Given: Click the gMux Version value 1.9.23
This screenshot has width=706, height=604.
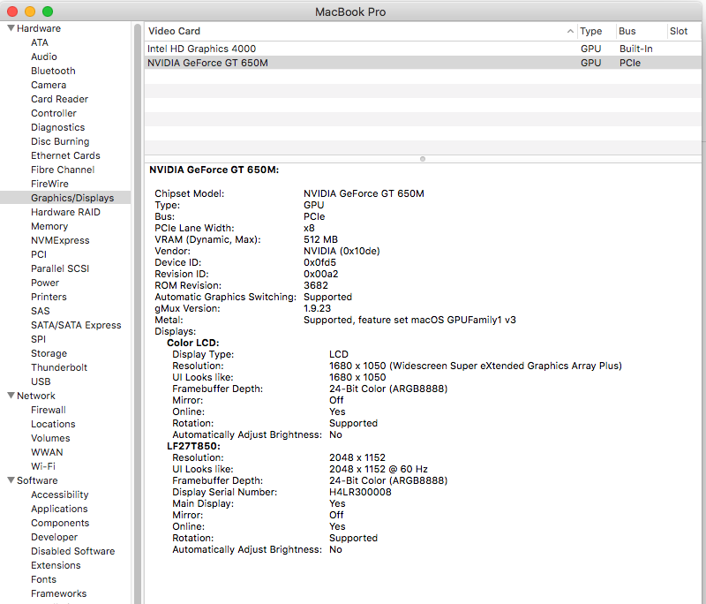Looking at the screenshot, I should click(x=317, y=308).
